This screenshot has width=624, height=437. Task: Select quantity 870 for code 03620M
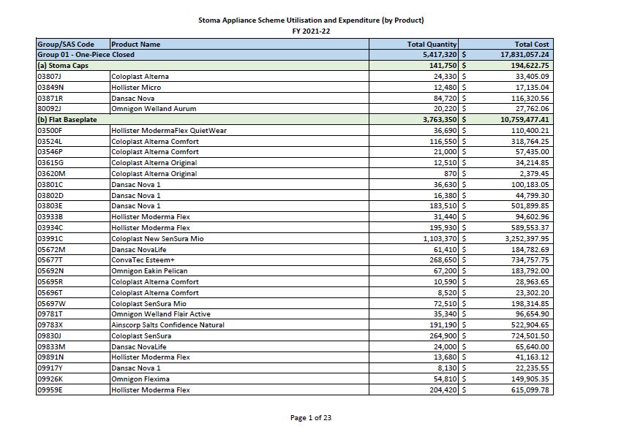tap(414, 174)
